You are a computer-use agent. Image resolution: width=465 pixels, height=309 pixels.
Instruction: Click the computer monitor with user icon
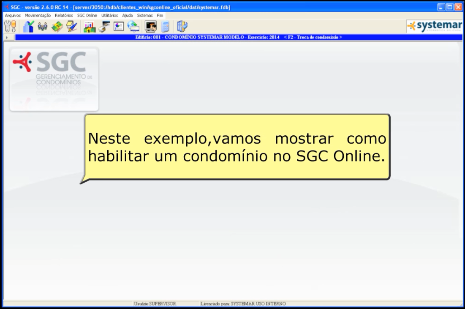150,27
